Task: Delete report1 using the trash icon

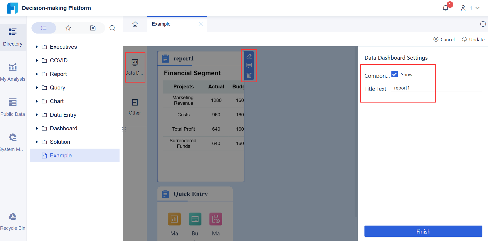Action: (249, 75)
